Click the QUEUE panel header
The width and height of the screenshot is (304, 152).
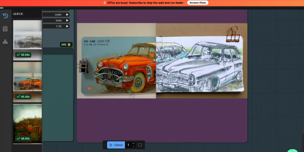(x=18, y=14)
